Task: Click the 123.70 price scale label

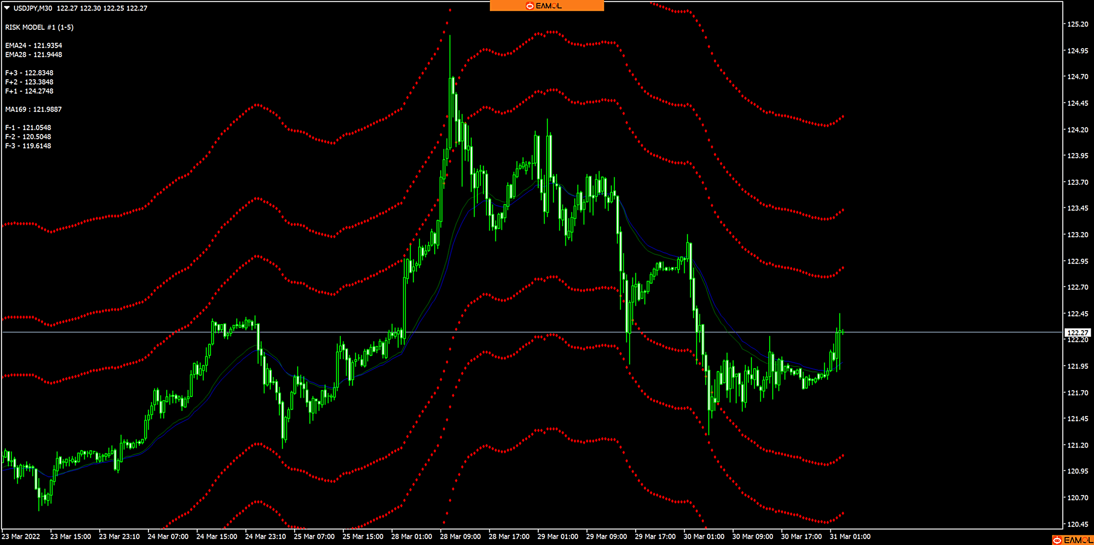Action: click(x=1078, y=182)
